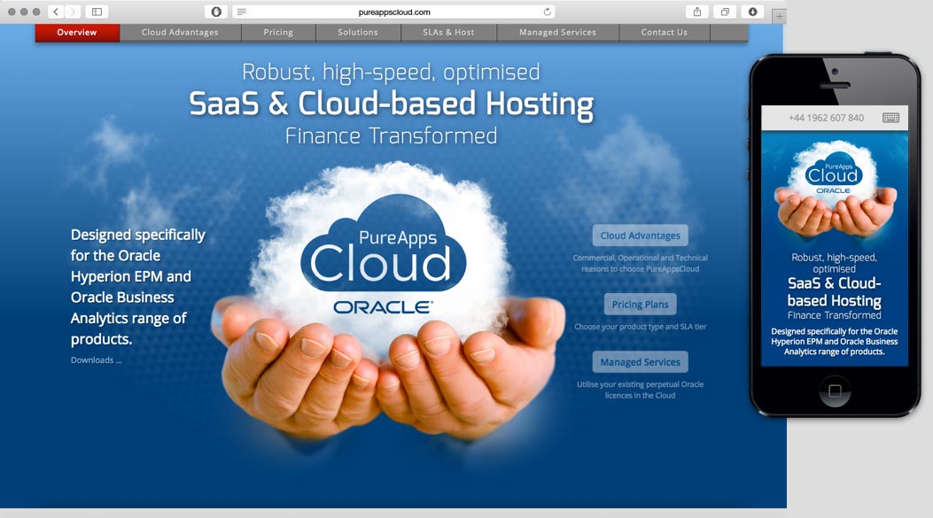Open the Share menu icon
This screenshot has width=933, height=518.
(x=697, y=12)
